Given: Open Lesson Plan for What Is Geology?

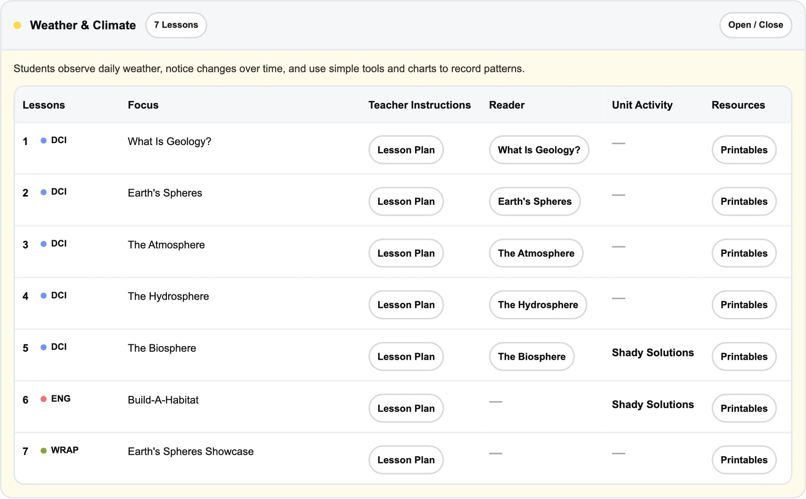Looking at the screenshot, I should 406,150.
